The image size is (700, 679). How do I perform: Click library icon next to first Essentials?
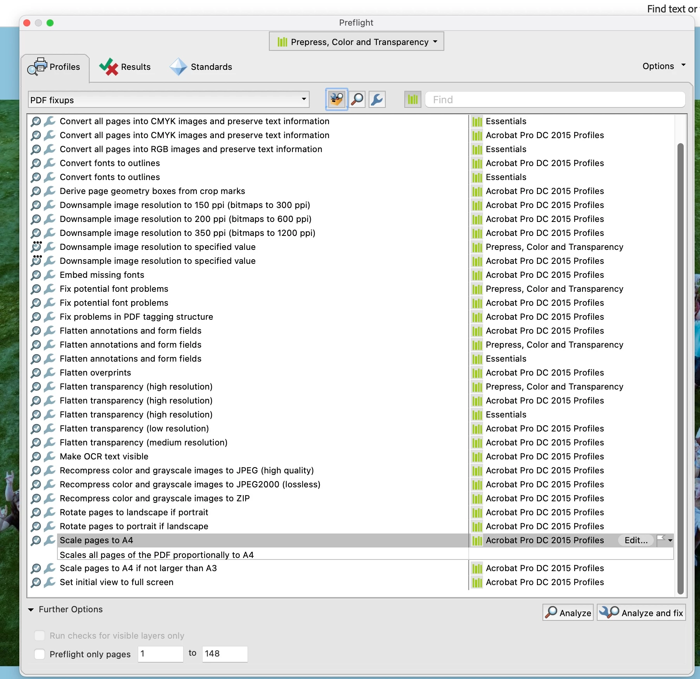coord(477,121)
